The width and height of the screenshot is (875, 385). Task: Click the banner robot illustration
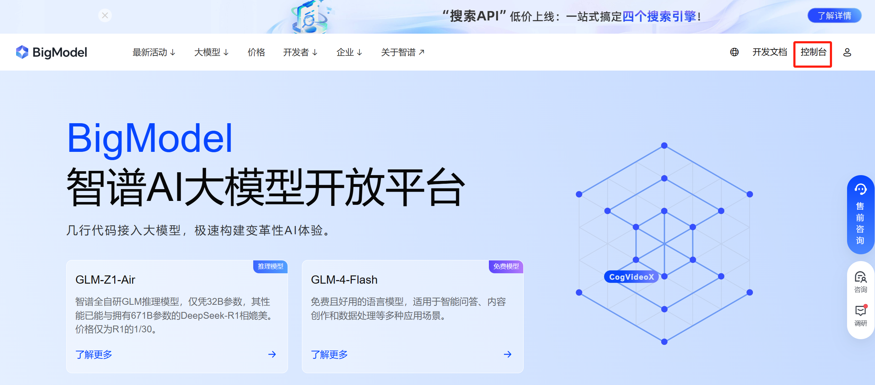(x=310, y=17)
